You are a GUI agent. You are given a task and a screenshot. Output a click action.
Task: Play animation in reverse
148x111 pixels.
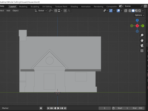55,108
